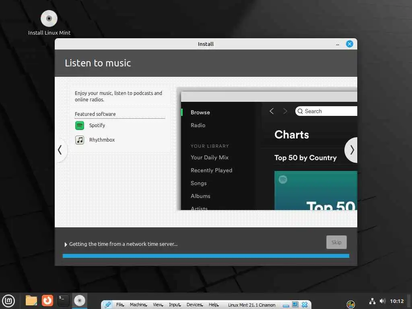The image size is (412, 309).
Task: Click the Rhythmbox label text
Action: click(102, 140)
